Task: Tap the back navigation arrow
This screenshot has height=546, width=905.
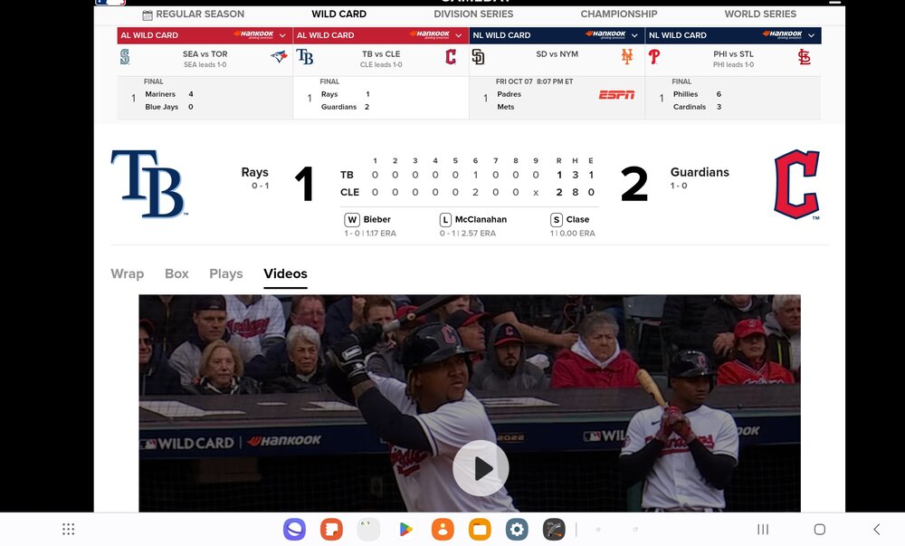Action: coord(876,530)
